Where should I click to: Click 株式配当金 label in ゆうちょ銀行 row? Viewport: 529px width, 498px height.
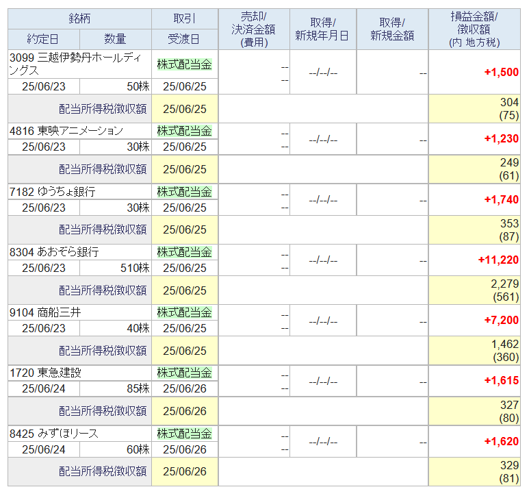click(185, 192)
